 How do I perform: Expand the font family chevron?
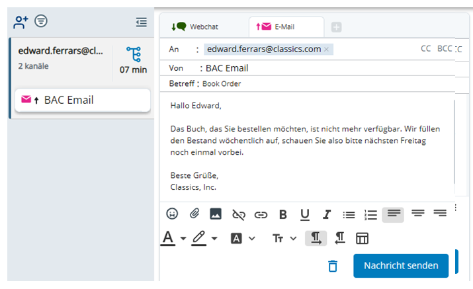[x=252, y=239]
